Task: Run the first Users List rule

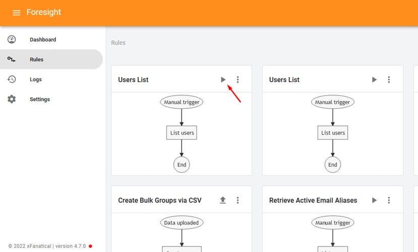Action: coord(223,80)
